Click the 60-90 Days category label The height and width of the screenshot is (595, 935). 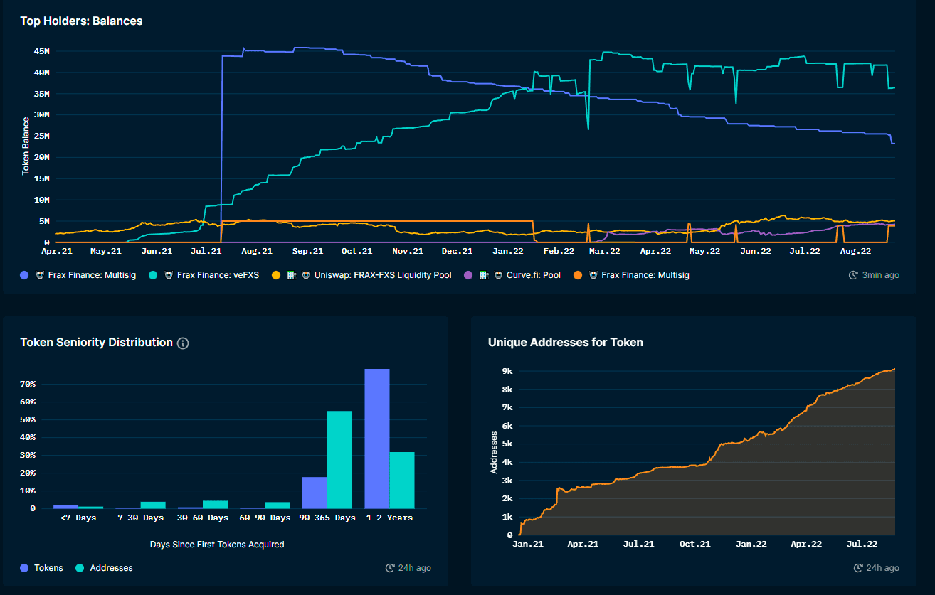(265, 518)
